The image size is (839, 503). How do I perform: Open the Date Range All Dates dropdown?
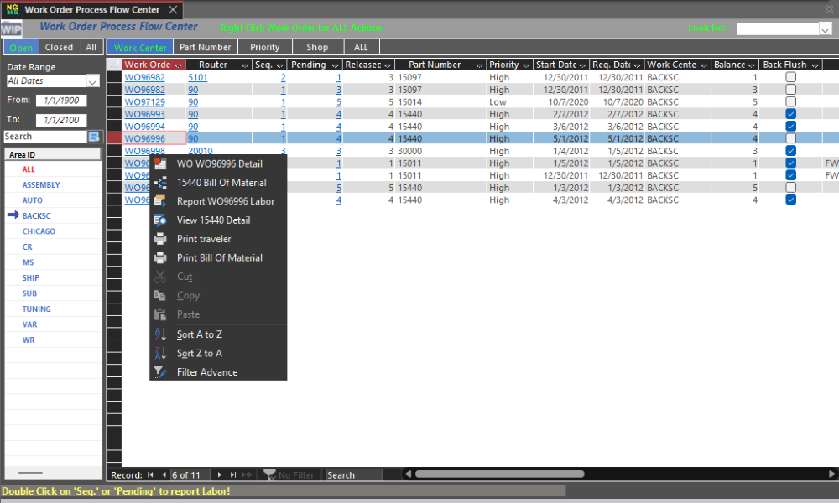(92, 81)
